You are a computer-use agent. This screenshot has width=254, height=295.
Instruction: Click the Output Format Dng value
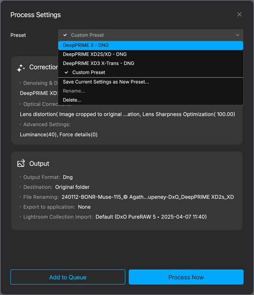68,177
